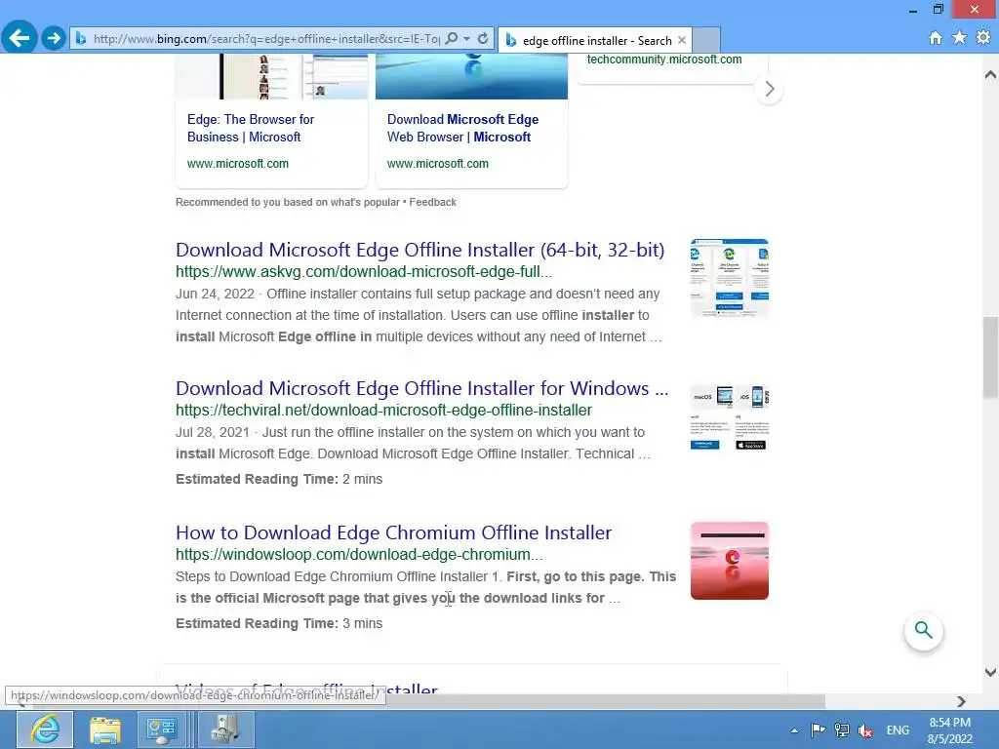Switch input language via ENG indicator
Screen dimensions: 999x749
898,729
